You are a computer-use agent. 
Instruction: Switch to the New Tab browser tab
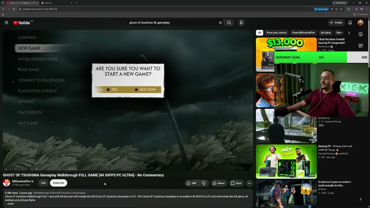click(57, 3)
